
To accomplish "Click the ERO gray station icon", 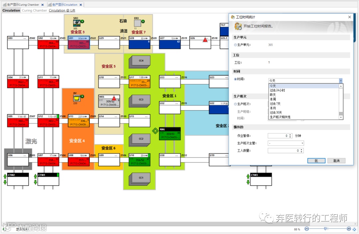I will [137, 23].
